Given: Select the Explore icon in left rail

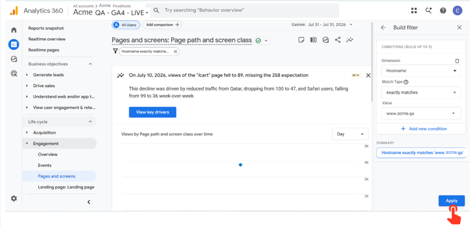Looking at the screenshot, I should tap(14, 59).
